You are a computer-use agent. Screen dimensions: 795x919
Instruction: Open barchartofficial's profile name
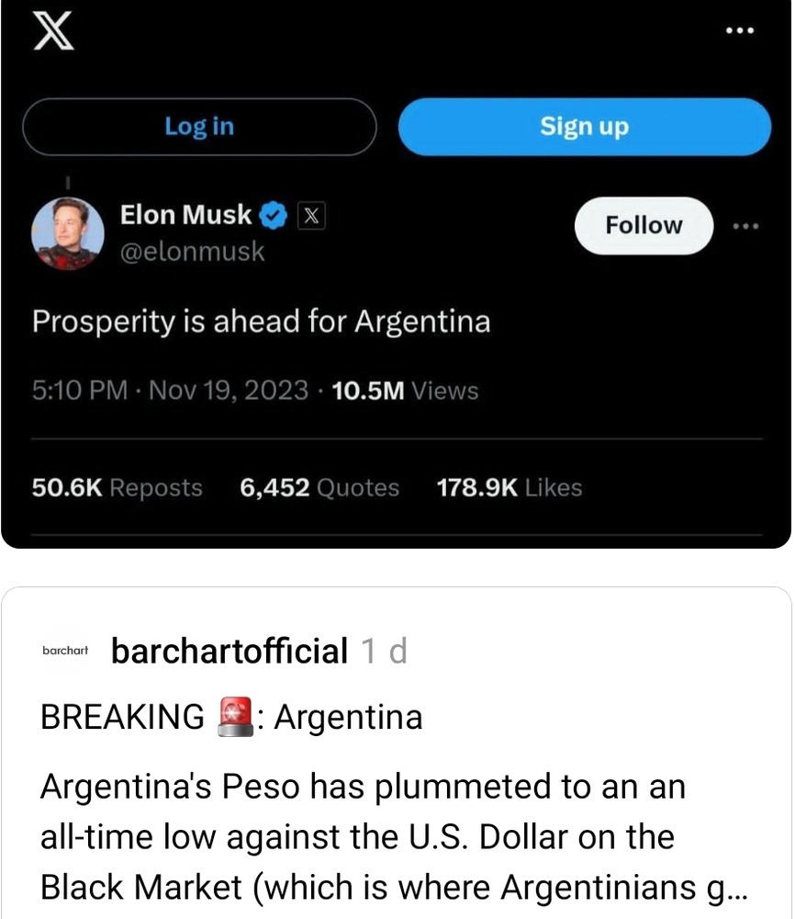coord(229,652)
